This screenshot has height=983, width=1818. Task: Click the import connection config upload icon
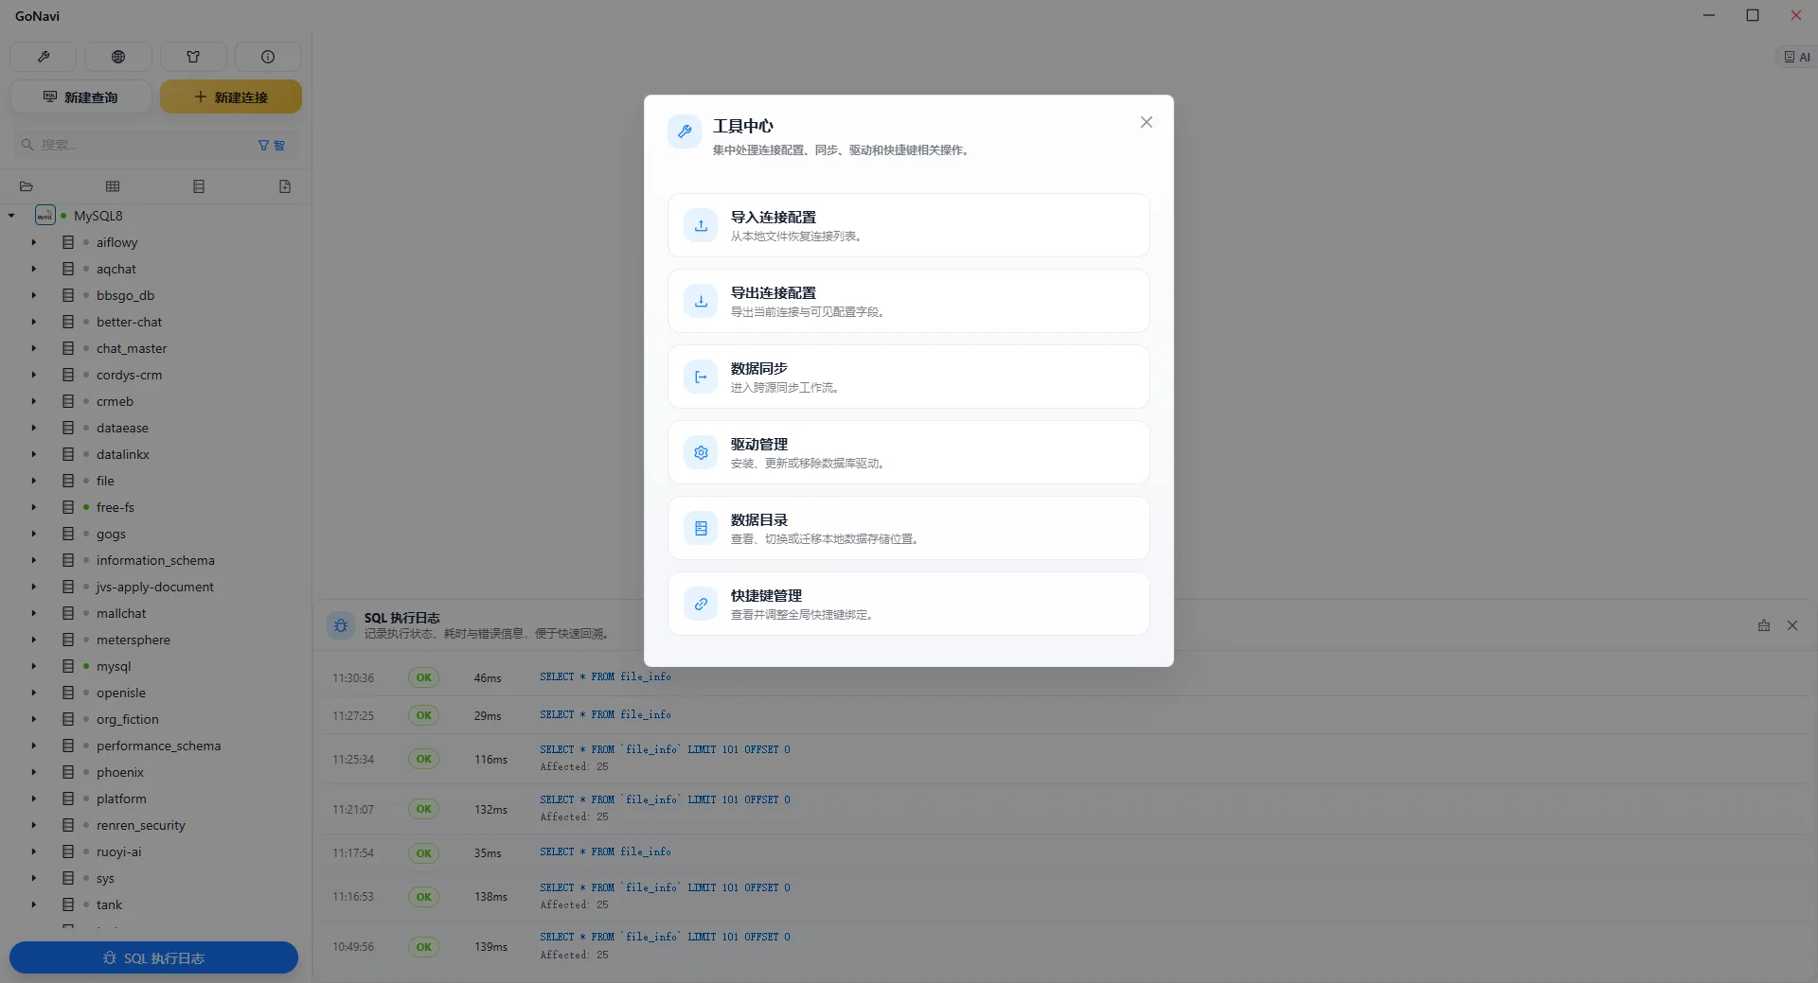[x=701, y=225]
